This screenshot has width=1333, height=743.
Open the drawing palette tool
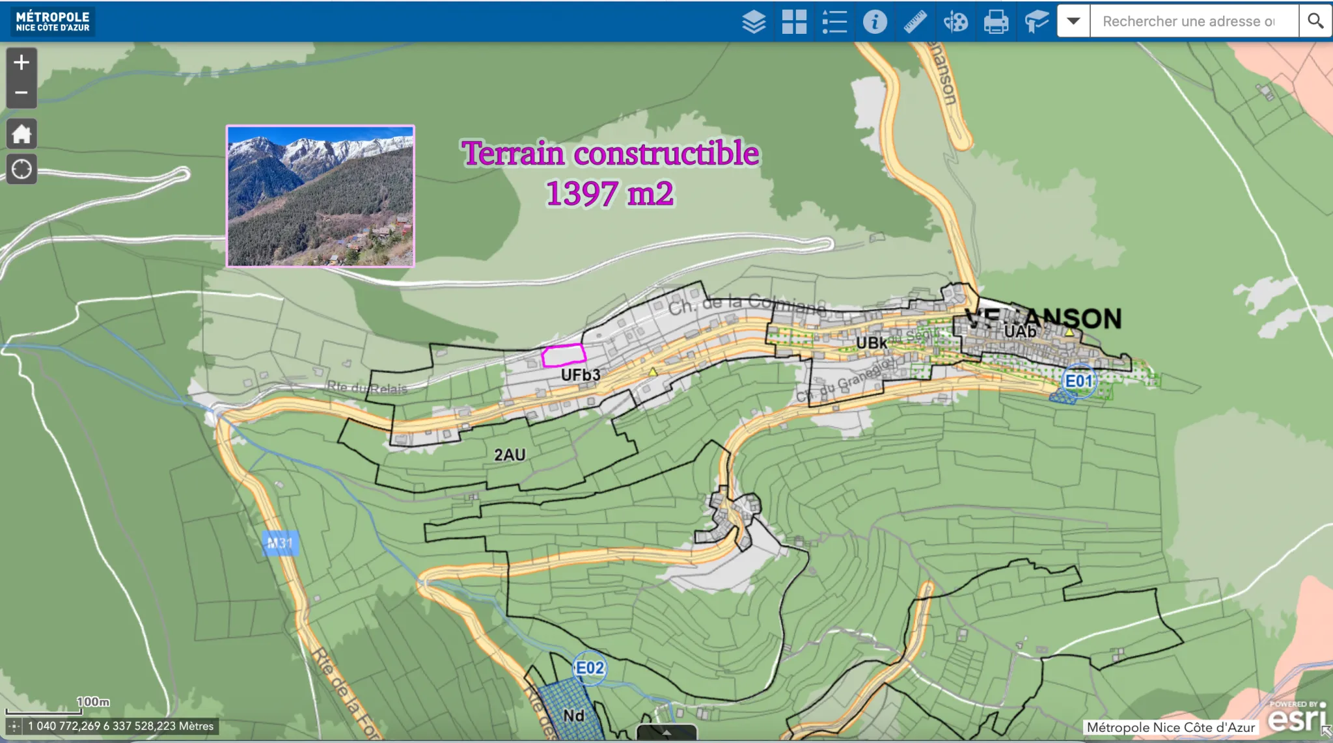pos(955,21)
